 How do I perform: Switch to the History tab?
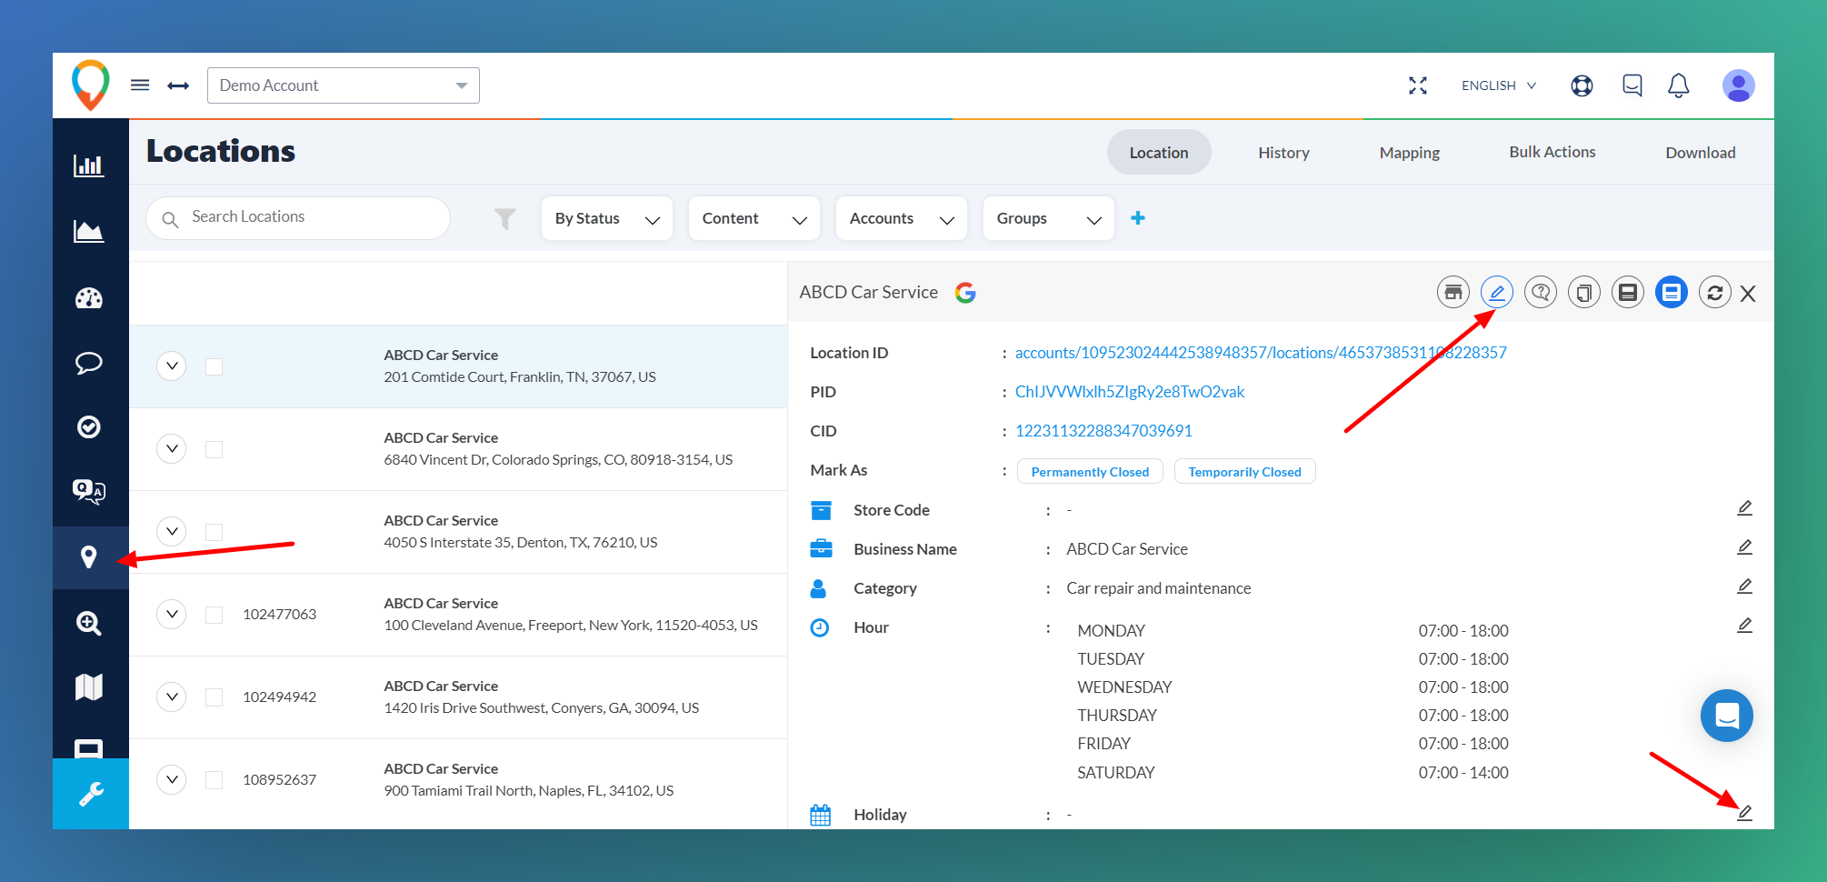pos(1283,153)
